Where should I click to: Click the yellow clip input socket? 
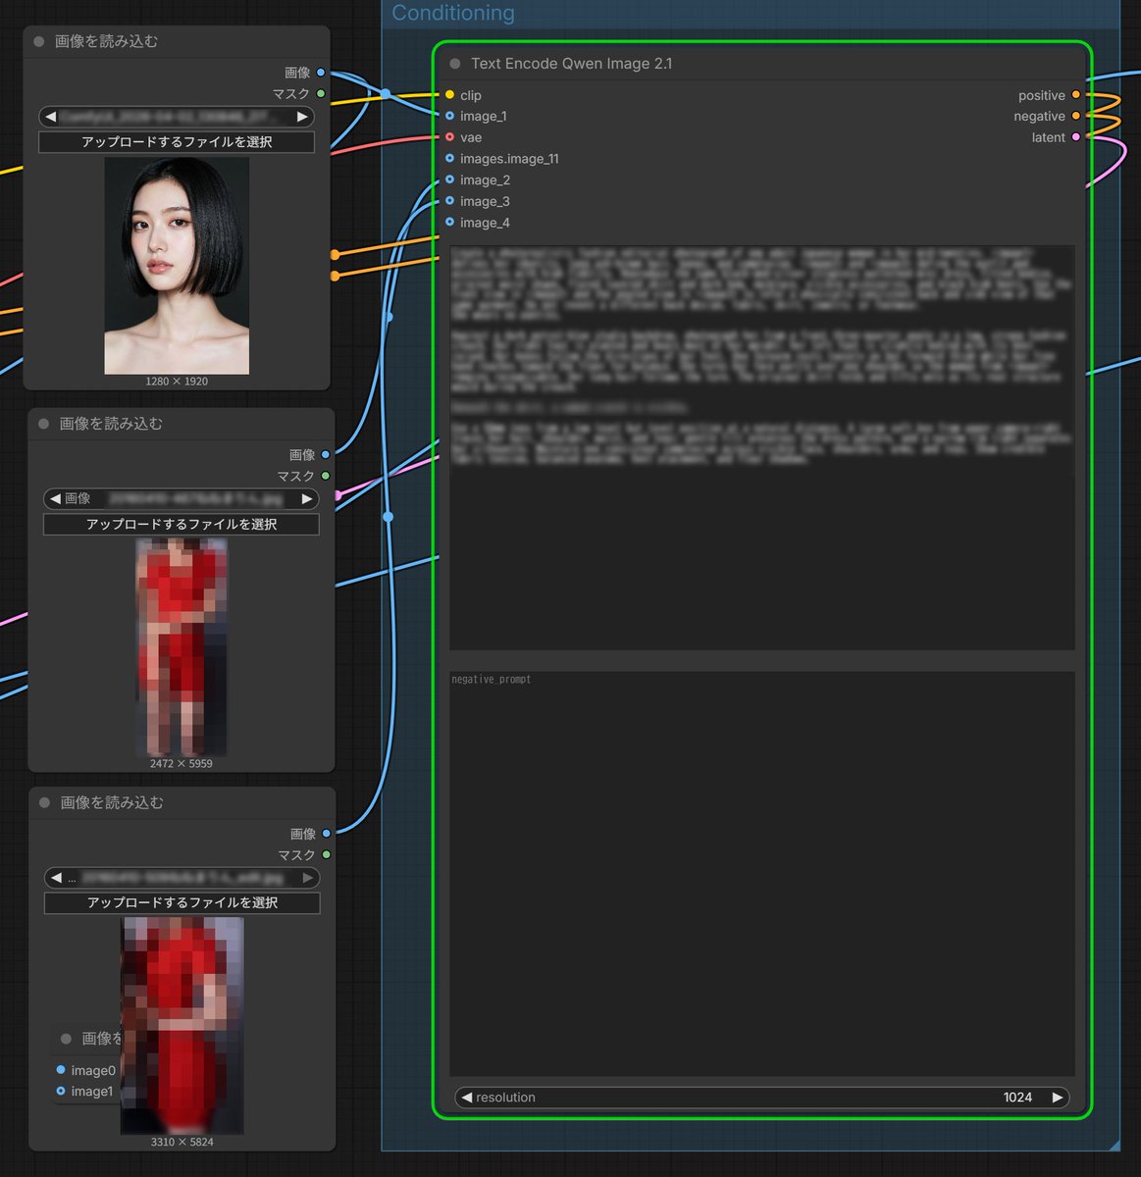pos(449,95)
